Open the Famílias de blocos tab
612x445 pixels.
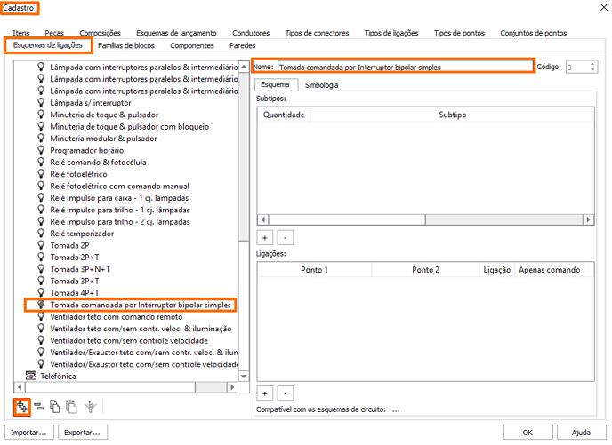point(126,45)
